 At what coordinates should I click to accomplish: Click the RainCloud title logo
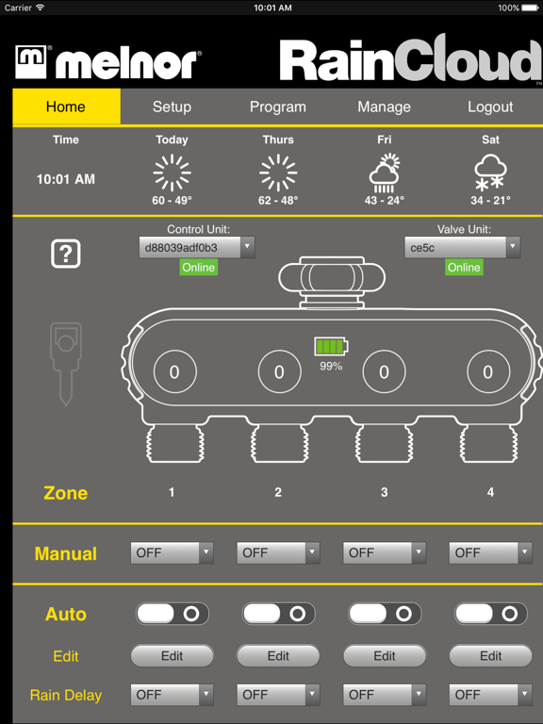pos(410,60)
